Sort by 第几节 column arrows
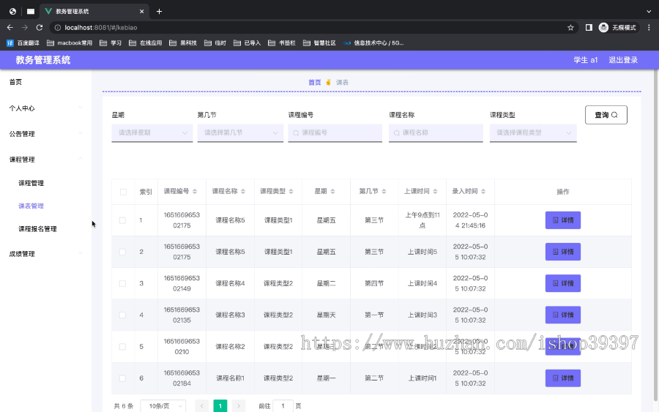Image resolution: width=659 pixels, height=412 pixels. coord(384,192)
